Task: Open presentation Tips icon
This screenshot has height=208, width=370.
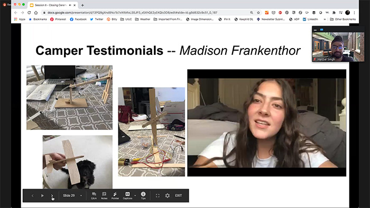Action: click(x=143, y=196)
